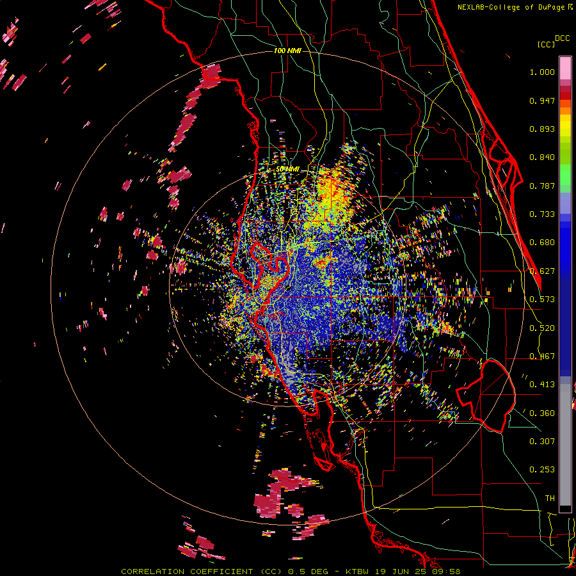
Task: Select the 0.733 scale value
Action: (x=542, y=214)
